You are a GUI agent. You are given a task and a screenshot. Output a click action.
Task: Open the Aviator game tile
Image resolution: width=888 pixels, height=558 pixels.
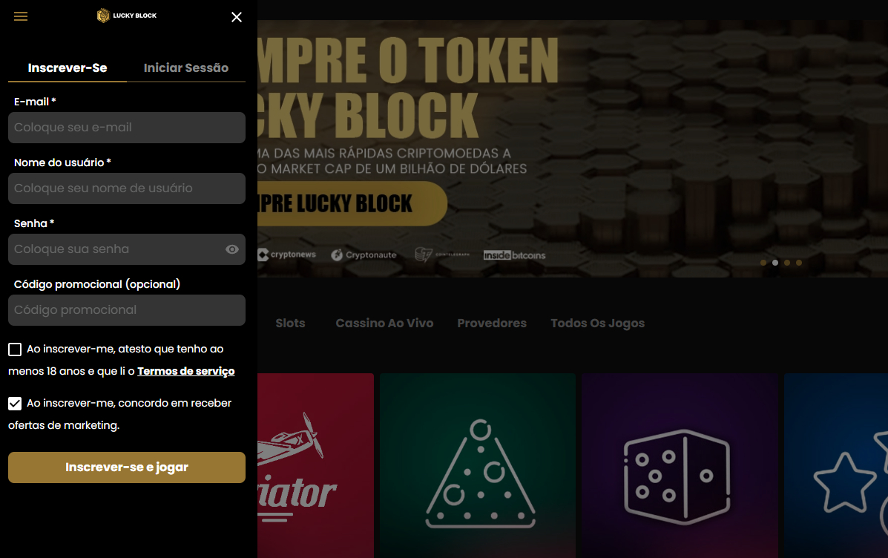pyautogui.click(x=315, y=466)
